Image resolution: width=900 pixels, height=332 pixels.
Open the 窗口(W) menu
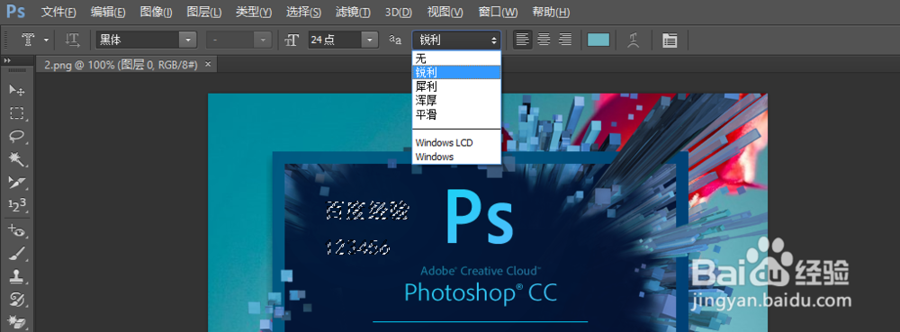497,12
